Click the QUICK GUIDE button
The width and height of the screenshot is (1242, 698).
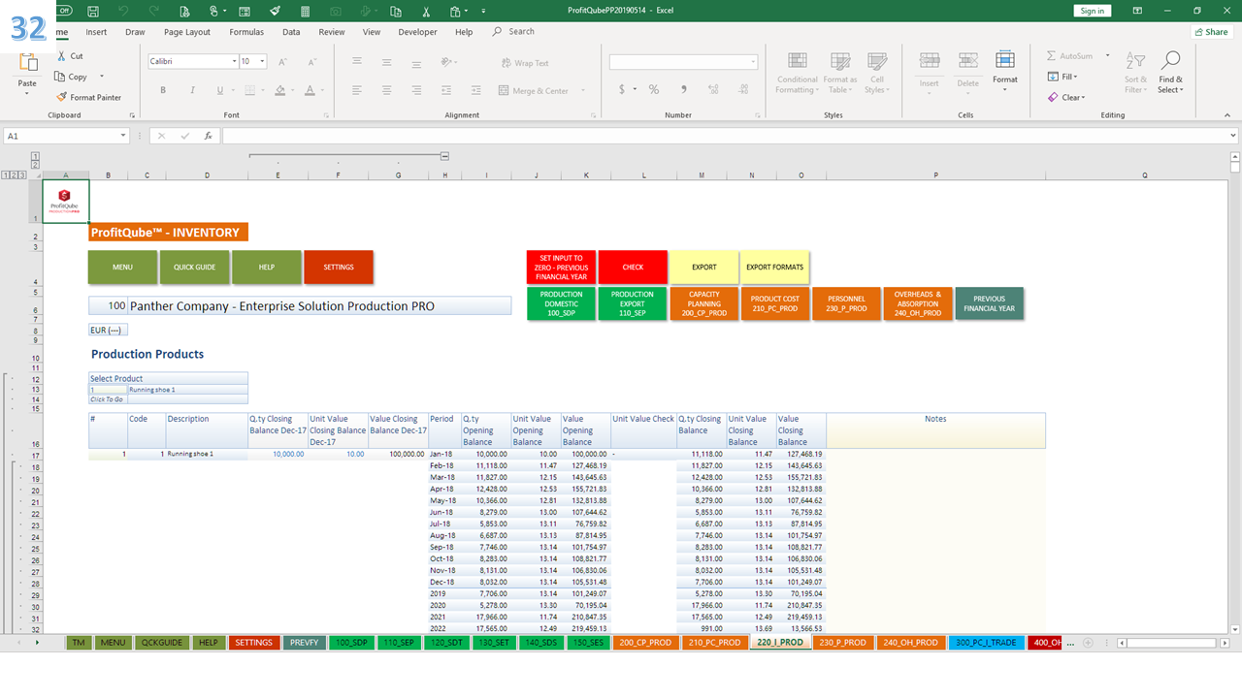(194, 268)
